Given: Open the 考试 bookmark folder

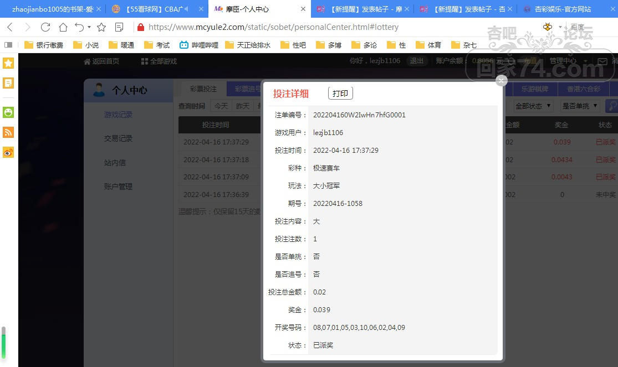Looking at the screenshot, I should pyautogui.click(x=157, y=45).
